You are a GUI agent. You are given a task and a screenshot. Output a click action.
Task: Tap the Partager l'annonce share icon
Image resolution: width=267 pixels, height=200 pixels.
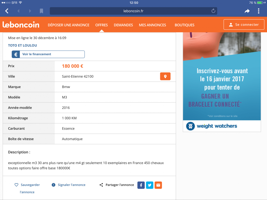click(101, 185)
